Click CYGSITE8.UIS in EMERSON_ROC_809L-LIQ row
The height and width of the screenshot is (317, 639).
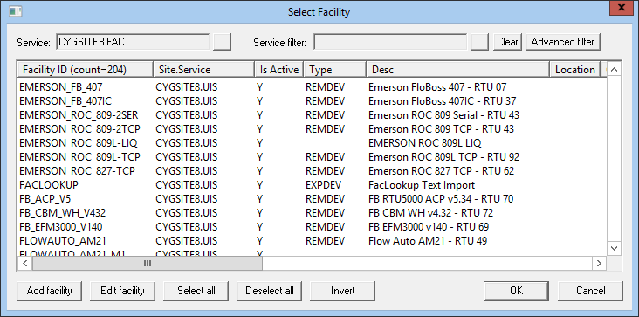tap(186, 143)
